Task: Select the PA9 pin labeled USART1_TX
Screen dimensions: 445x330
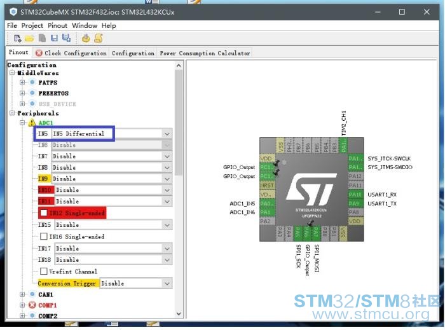Action: click(355, 203)
